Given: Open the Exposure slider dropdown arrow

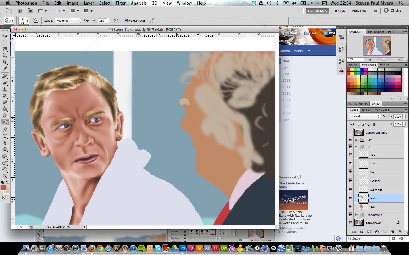Looking at the screenshot, I should coord(108,20).
